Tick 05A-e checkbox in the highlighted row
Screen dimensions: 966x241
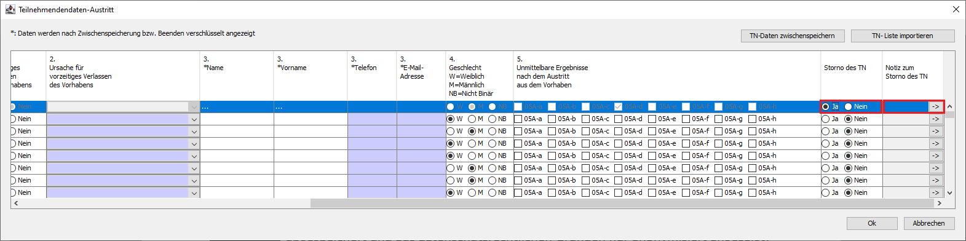point(652,106)
